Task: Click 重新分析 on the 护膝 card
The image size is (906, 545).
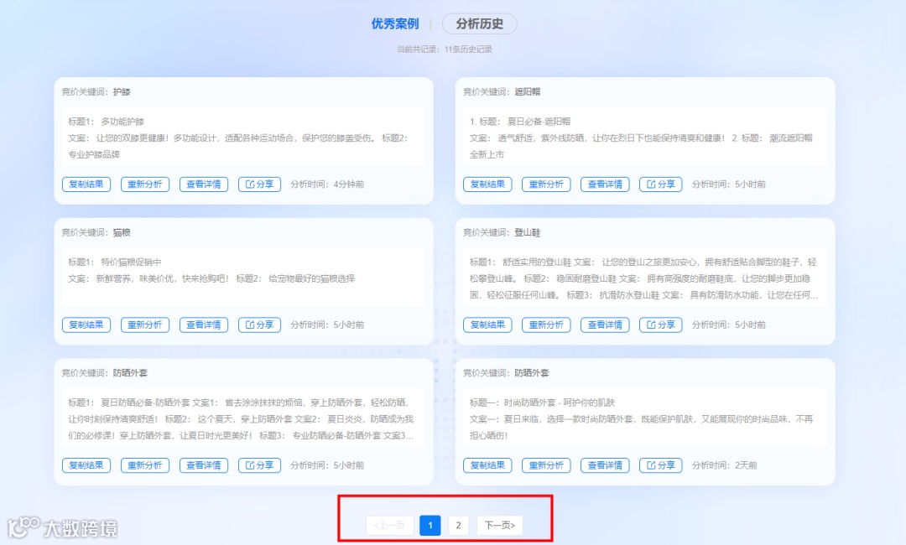Action: [144, 184]
